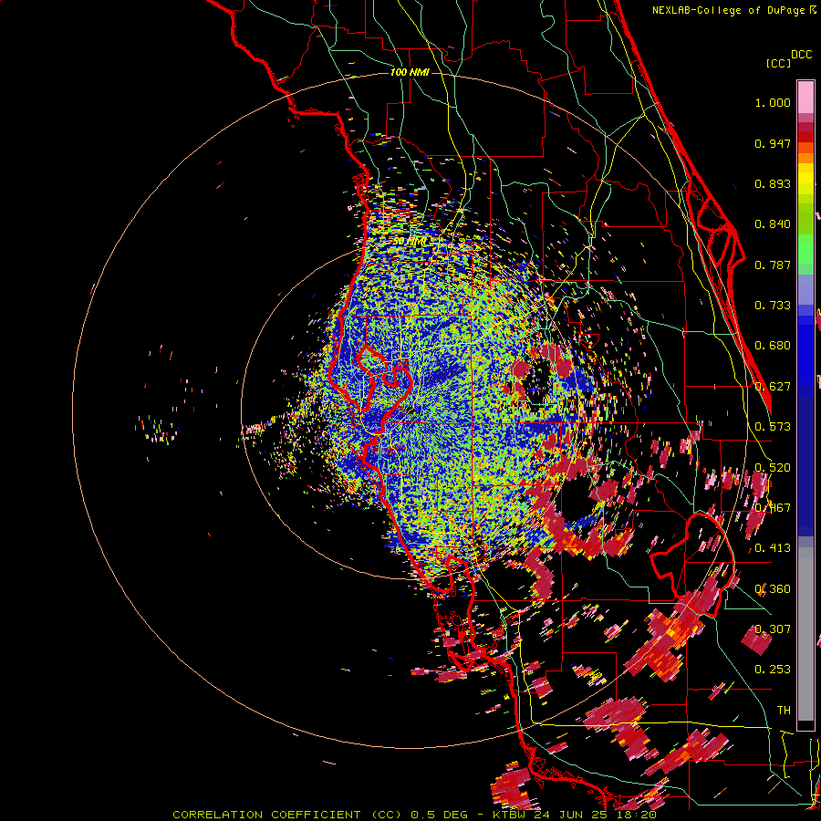The height and width of the screenshot is (821, 821).
Task: Select the 0.947 scale value
Action: 773,143
